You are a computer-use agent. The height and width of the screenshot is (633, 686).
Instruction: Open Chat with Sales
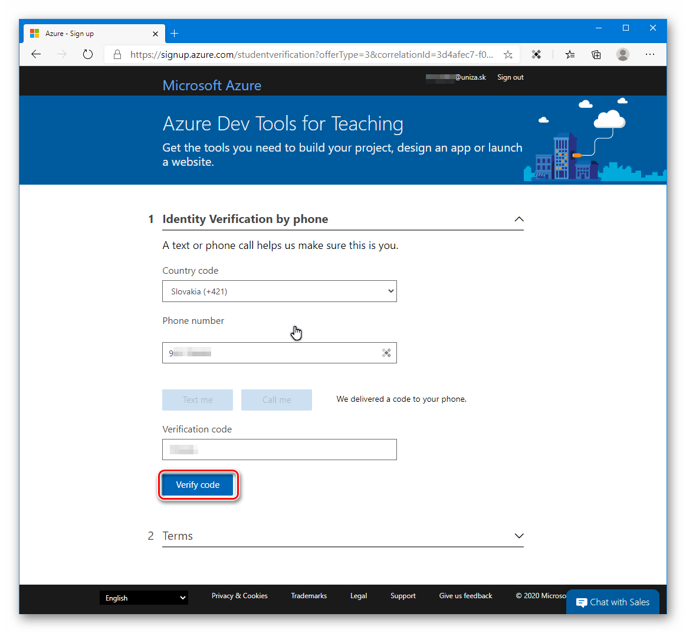click(x=612, y=602)
